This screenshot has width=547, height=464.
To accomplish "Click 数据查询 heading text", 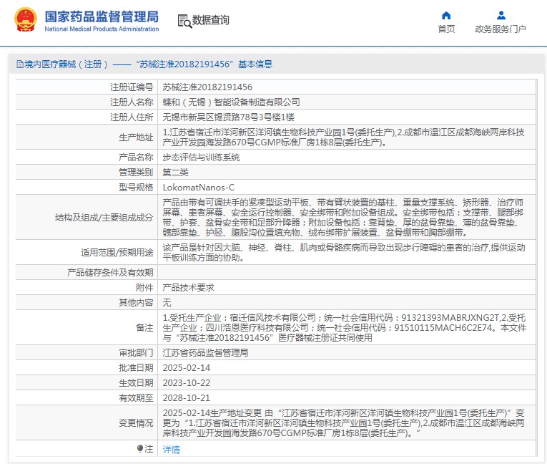I will pyautogui.click(x=211, y=20).
